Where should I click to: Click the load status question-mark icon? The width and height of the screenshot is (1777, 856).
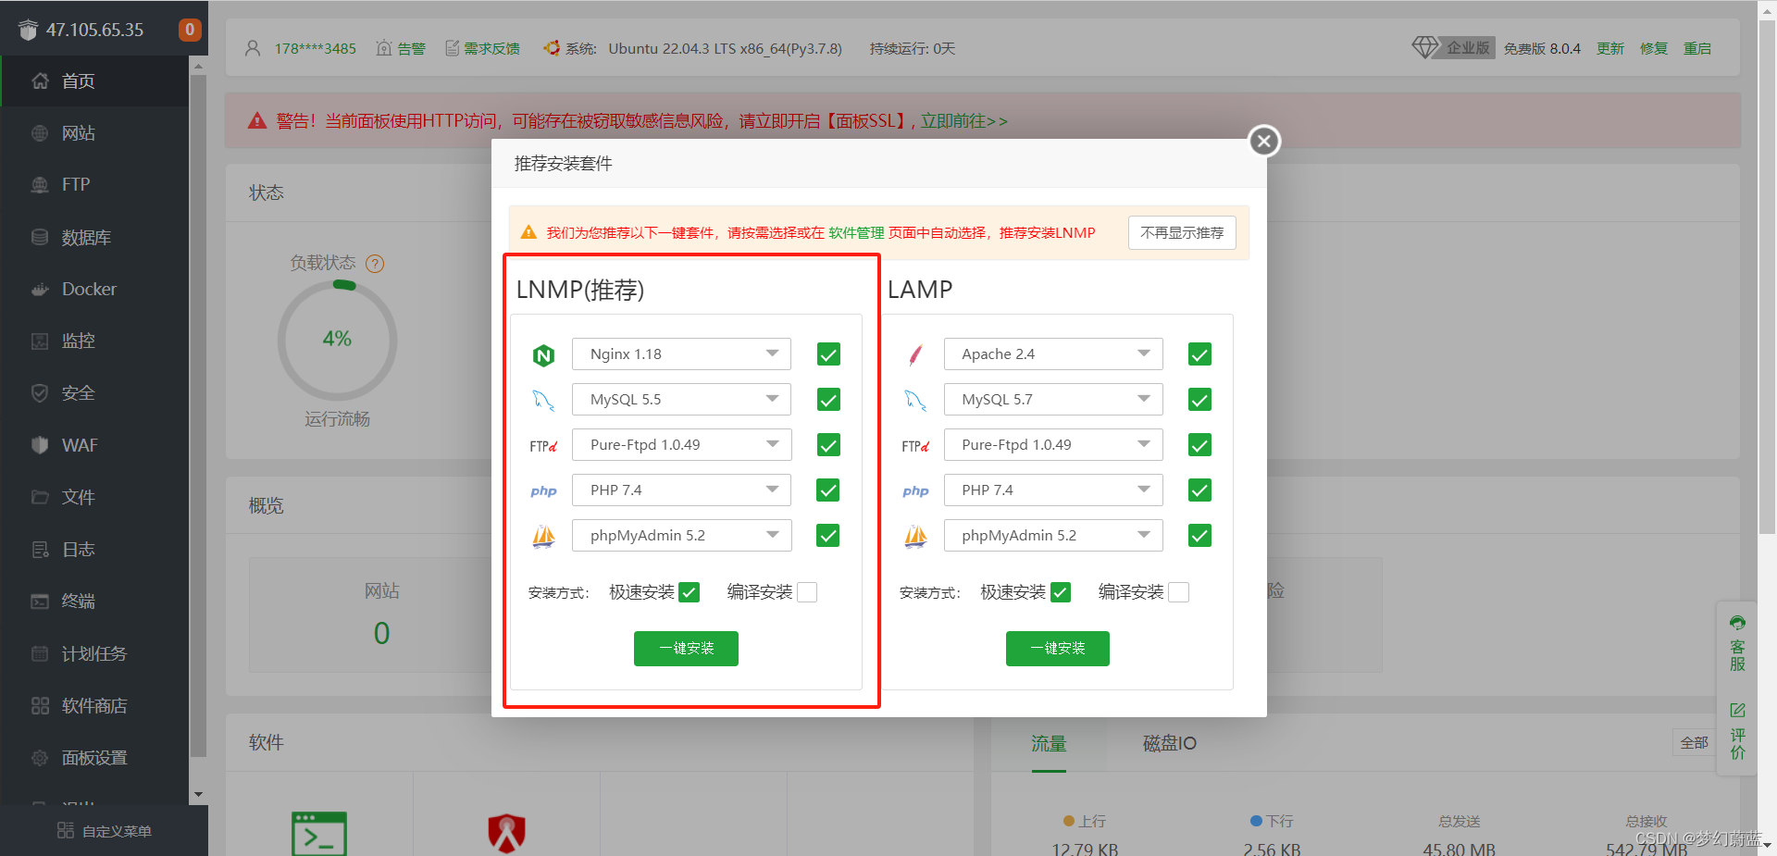click(x=375, y=264)
